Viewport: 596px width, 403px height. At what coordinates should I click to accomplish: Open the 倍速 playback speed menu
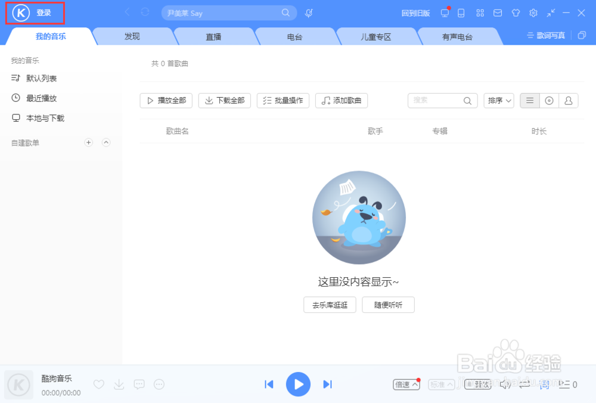[x=406, y=385]
